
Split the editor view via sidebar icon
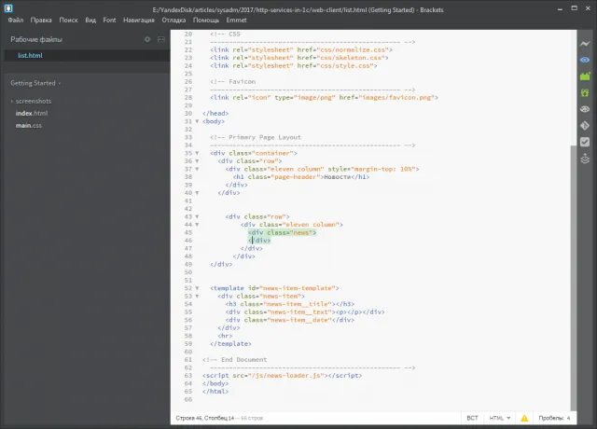point(161,39)
